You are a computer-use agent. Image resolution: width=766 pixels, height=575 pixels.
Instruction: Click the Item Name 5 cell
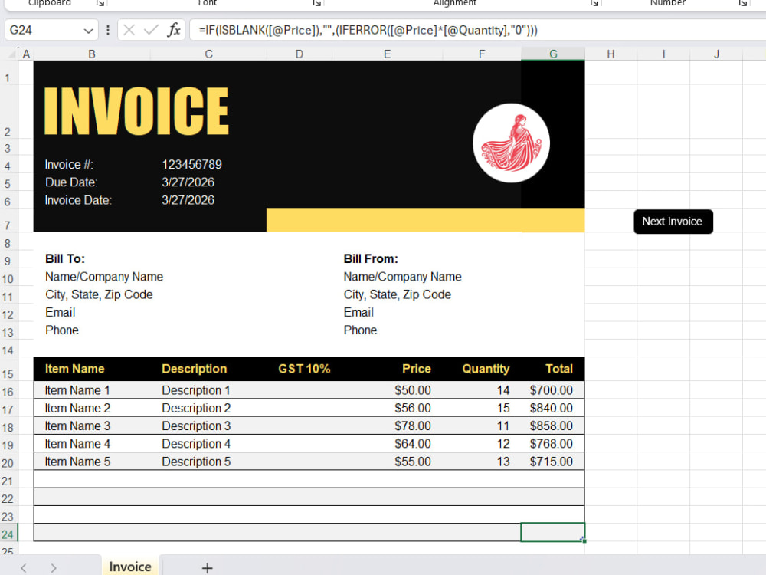click(x=77, y=462)
